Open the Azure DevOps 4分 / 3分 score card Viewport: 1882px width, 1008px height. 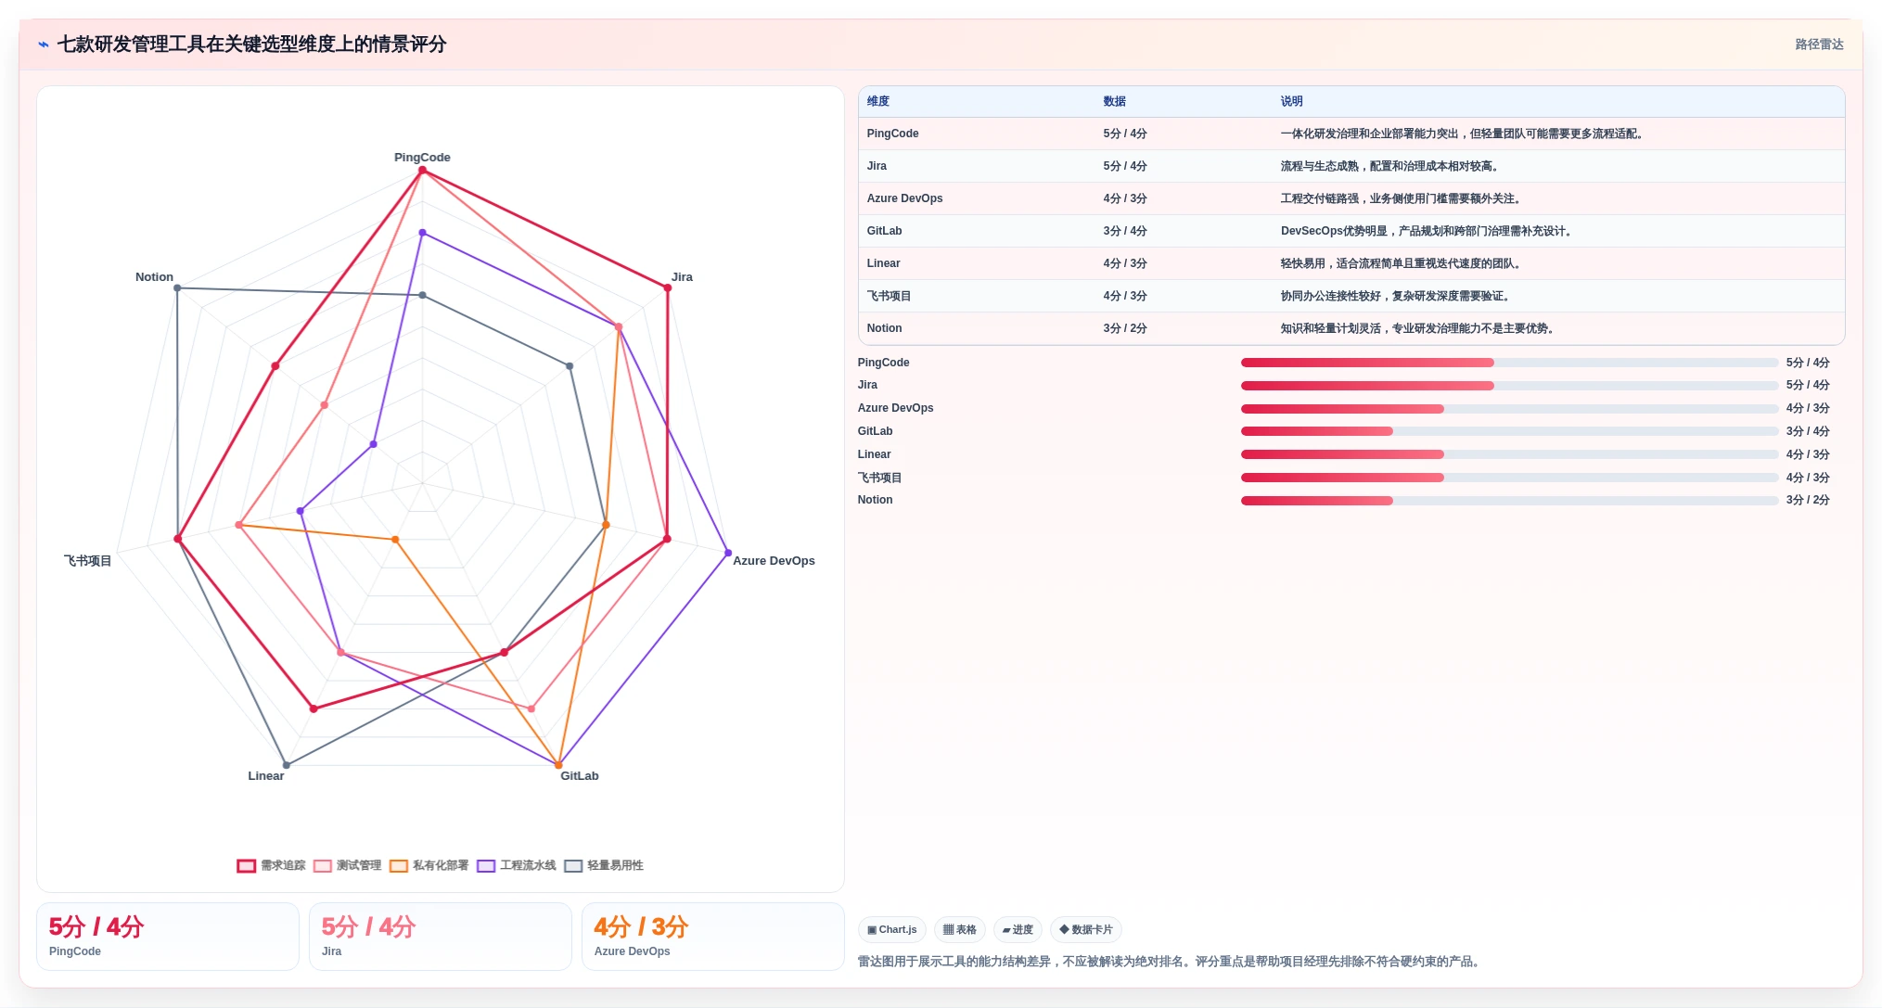(713, 937)
